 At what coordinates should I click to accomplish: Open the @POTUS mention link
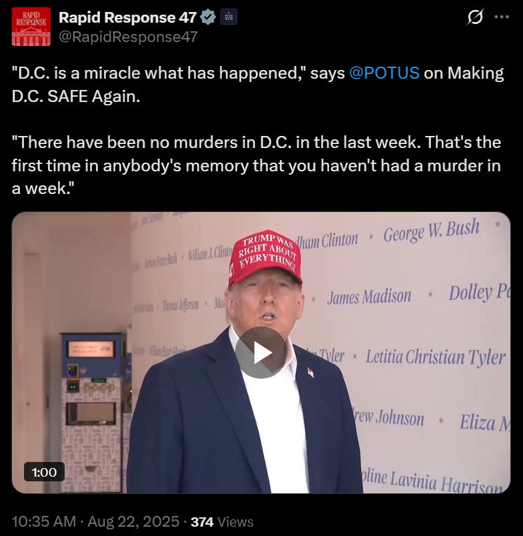pyautogui.click(x=384, y=73)
